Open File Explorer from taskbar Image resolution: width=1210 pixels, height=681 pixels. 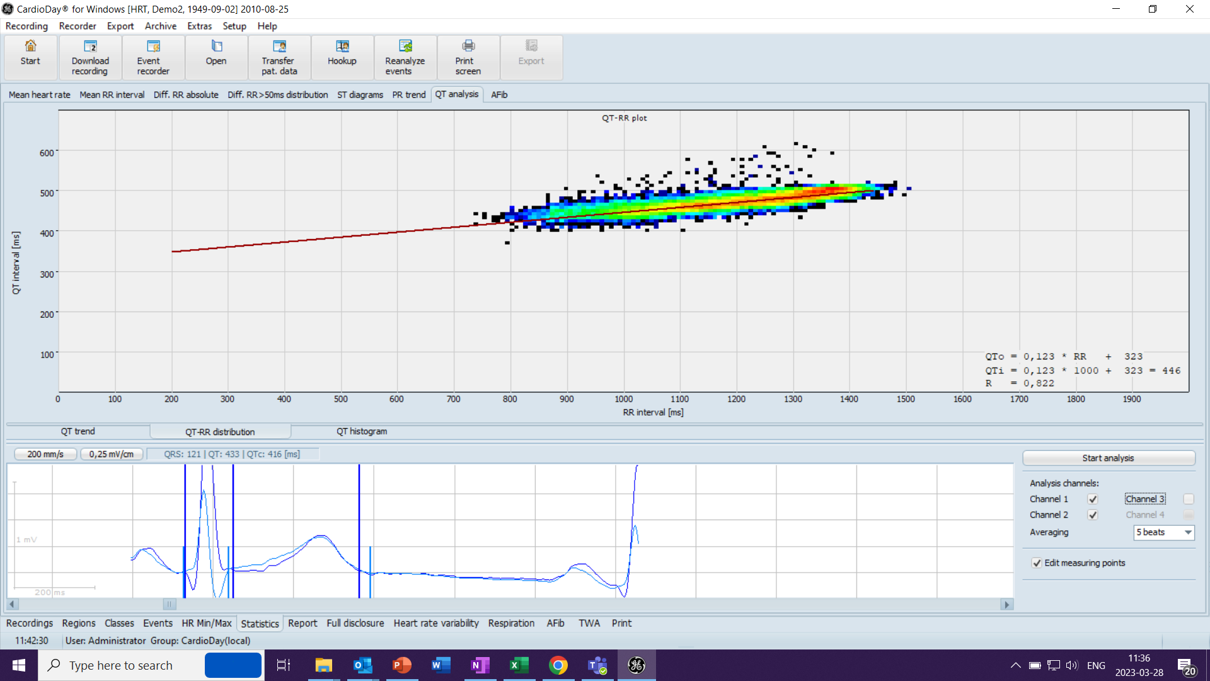point(324,665)
